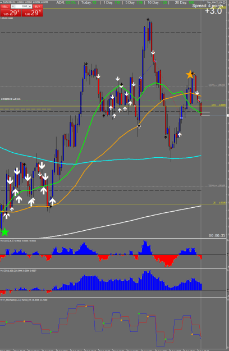This screenshot has width=229, height=351.
Task: Click the buy ask price tile
Action: [32, 13]
